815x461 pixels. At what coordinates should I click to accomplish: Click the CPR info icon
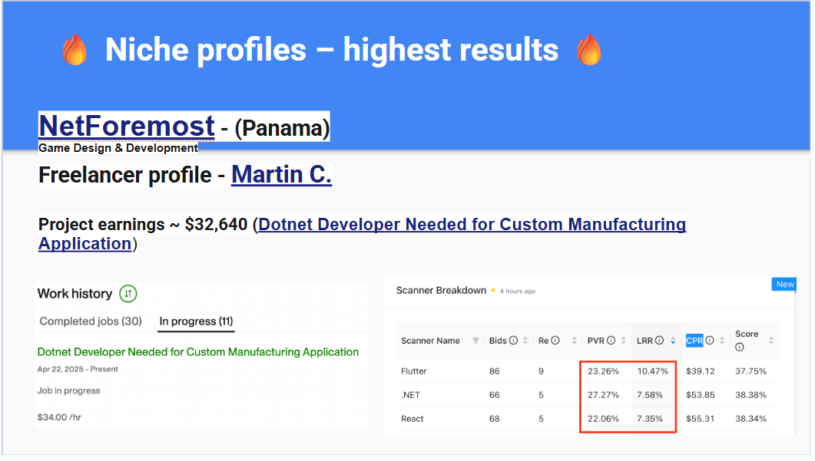point(710,341)
